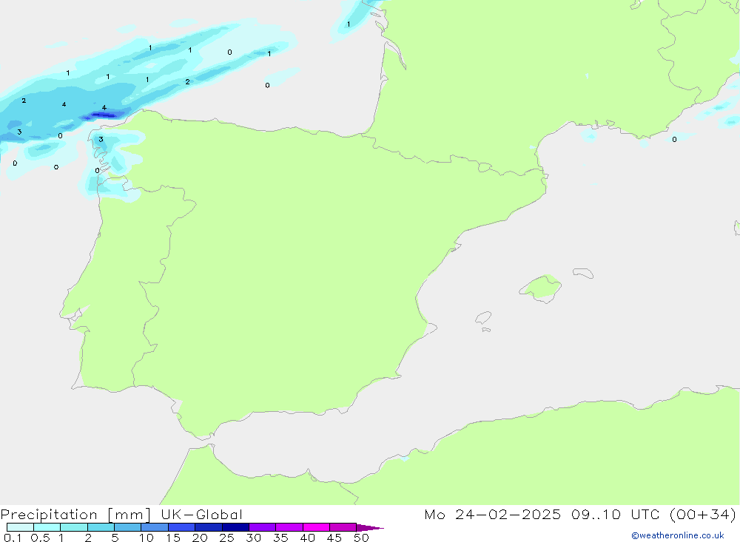
Task: Click the 'Precipitation' title word
Action: [49, 515]
